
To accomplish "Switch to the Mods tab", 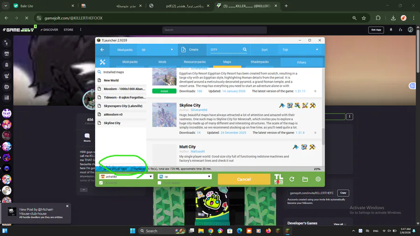I will tap(162, 62).
